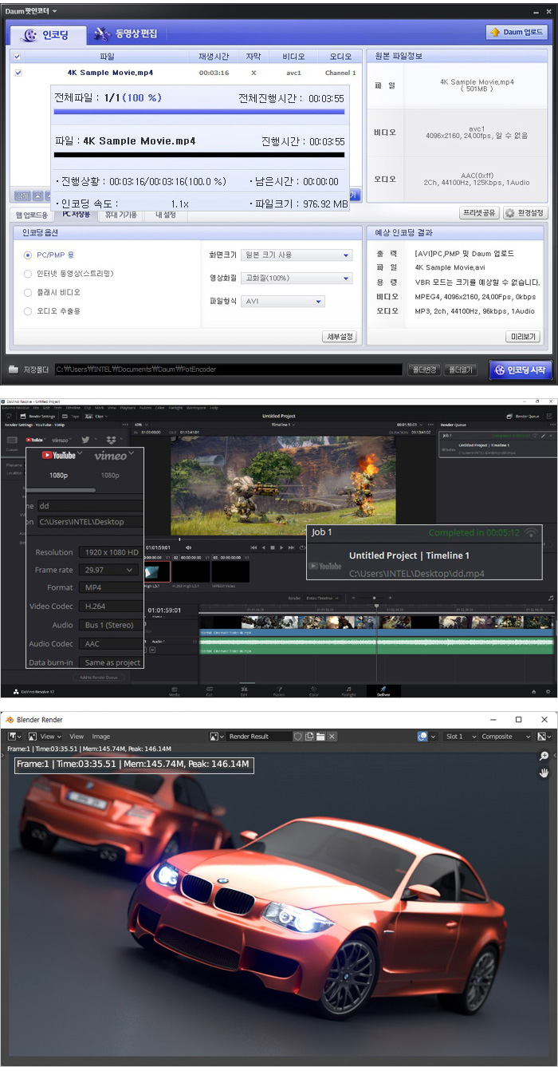Click the 4K Sample Movie.mp4 file name
The width and height of the screenshot is (558, 1071).
(x=110, y=73)
